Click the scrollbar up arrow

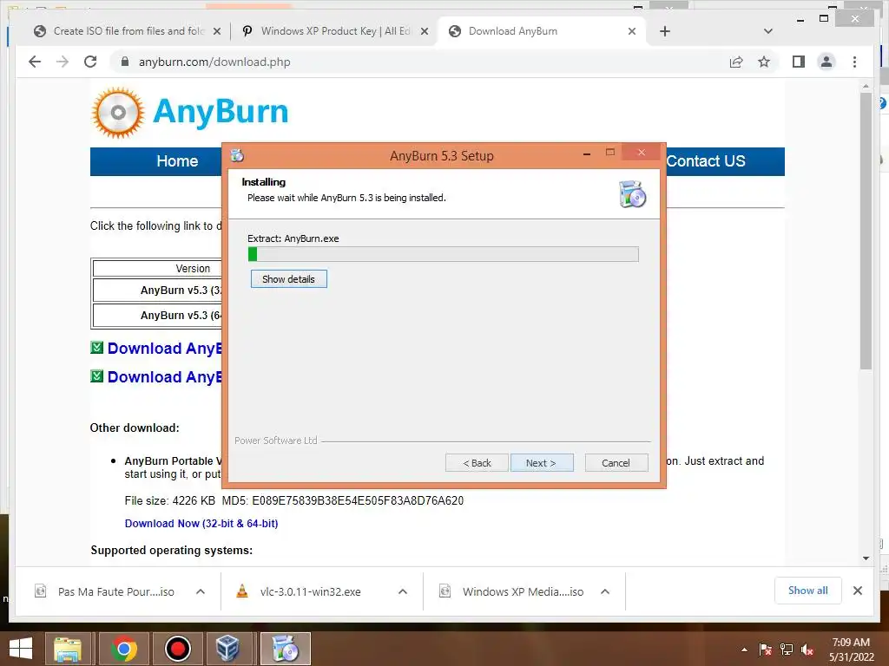[x=866, y=86]
